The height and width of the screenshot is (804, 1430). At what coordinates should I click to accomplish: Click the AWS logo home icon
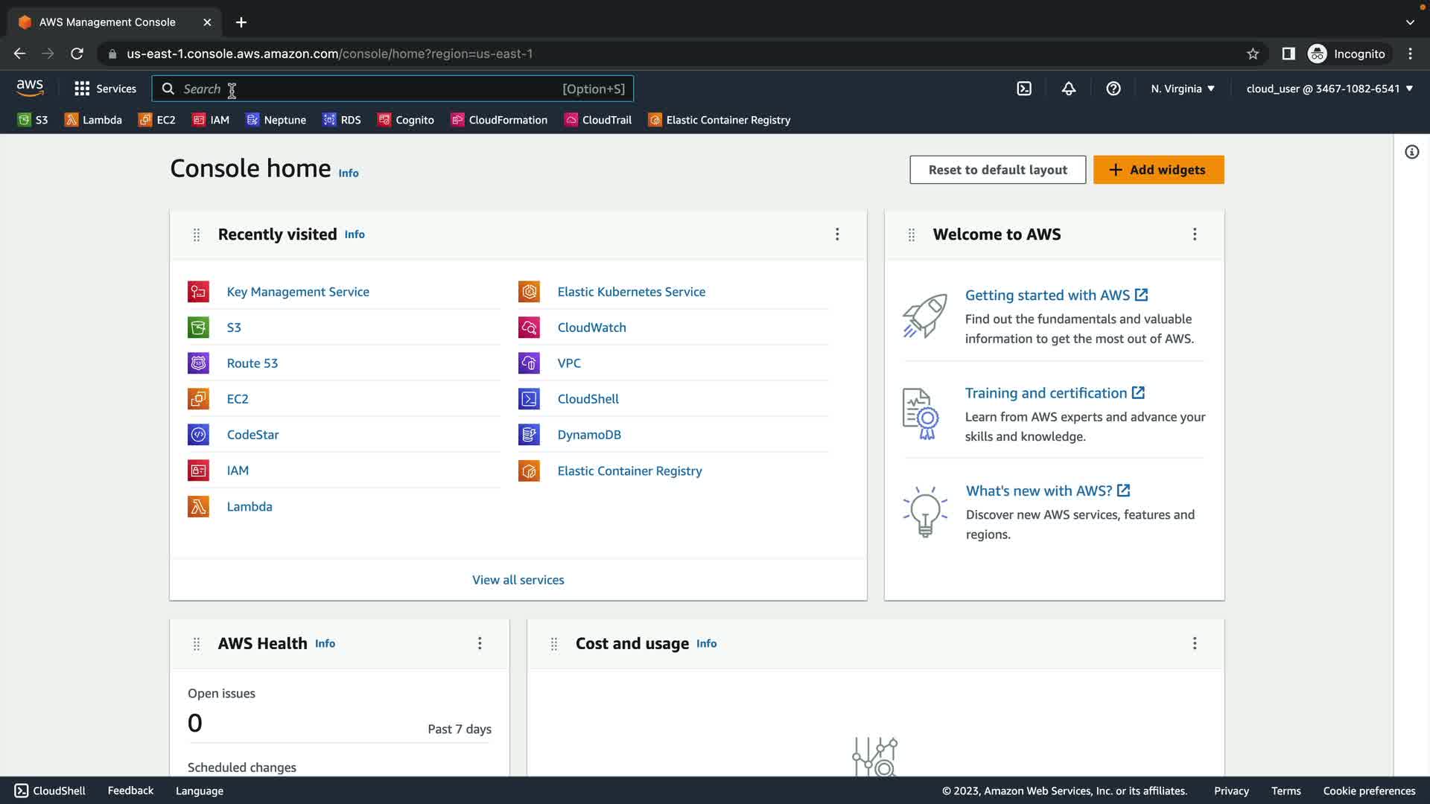click(x=30, y=88)
